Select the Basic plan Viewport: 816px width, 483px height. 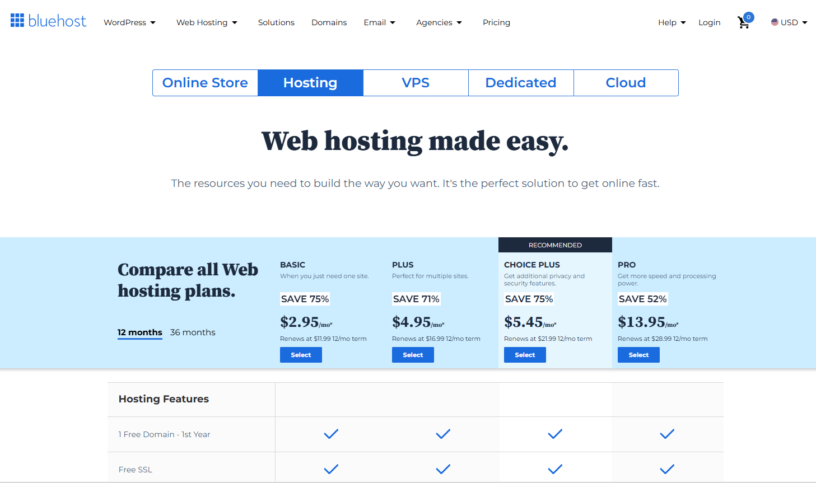point(301,355)
